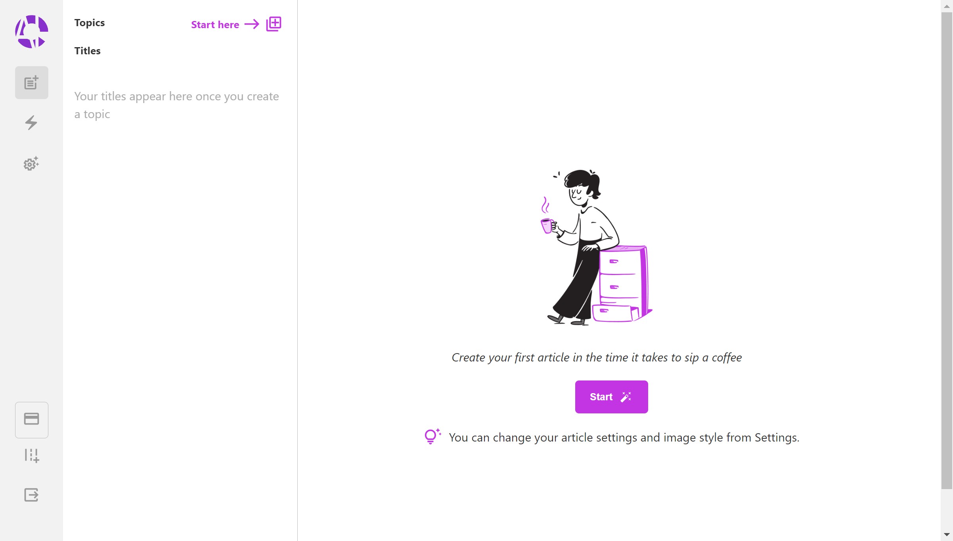
Task: Select the lightning bolt sidebar icon
Action: (x=31, y=122)
